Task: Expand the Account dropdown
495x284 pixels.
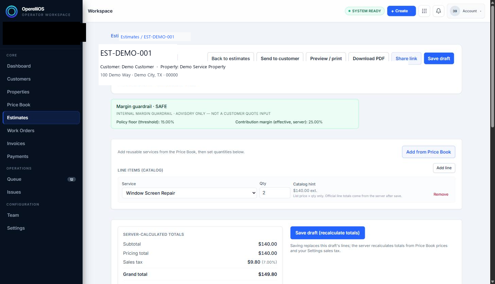Action: tap(466, 11)
